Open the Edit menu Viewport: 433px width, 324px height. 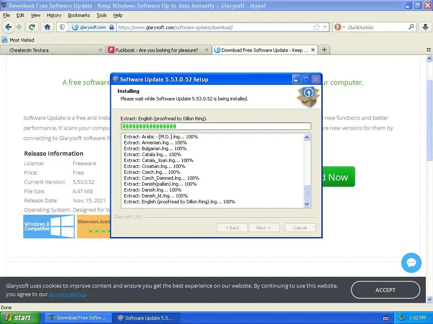(20, 15)
